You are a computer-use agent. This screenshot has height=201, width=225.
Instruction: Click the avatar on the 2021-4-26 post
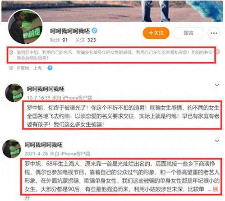(x=12, y=149)
